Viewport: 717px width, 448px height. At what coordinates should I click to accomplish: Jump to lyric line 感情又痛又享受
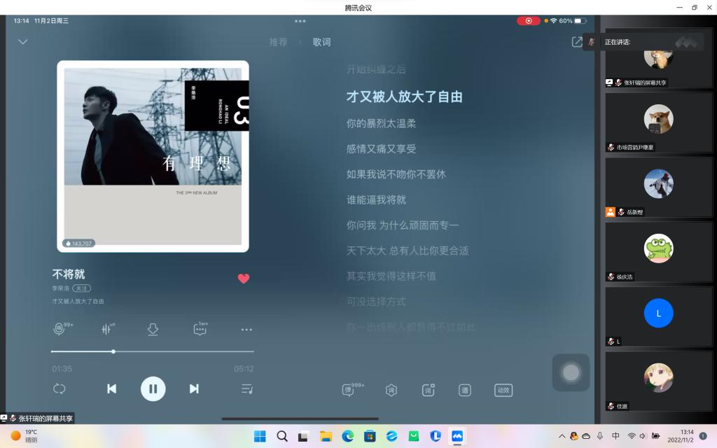click(381, 149)
